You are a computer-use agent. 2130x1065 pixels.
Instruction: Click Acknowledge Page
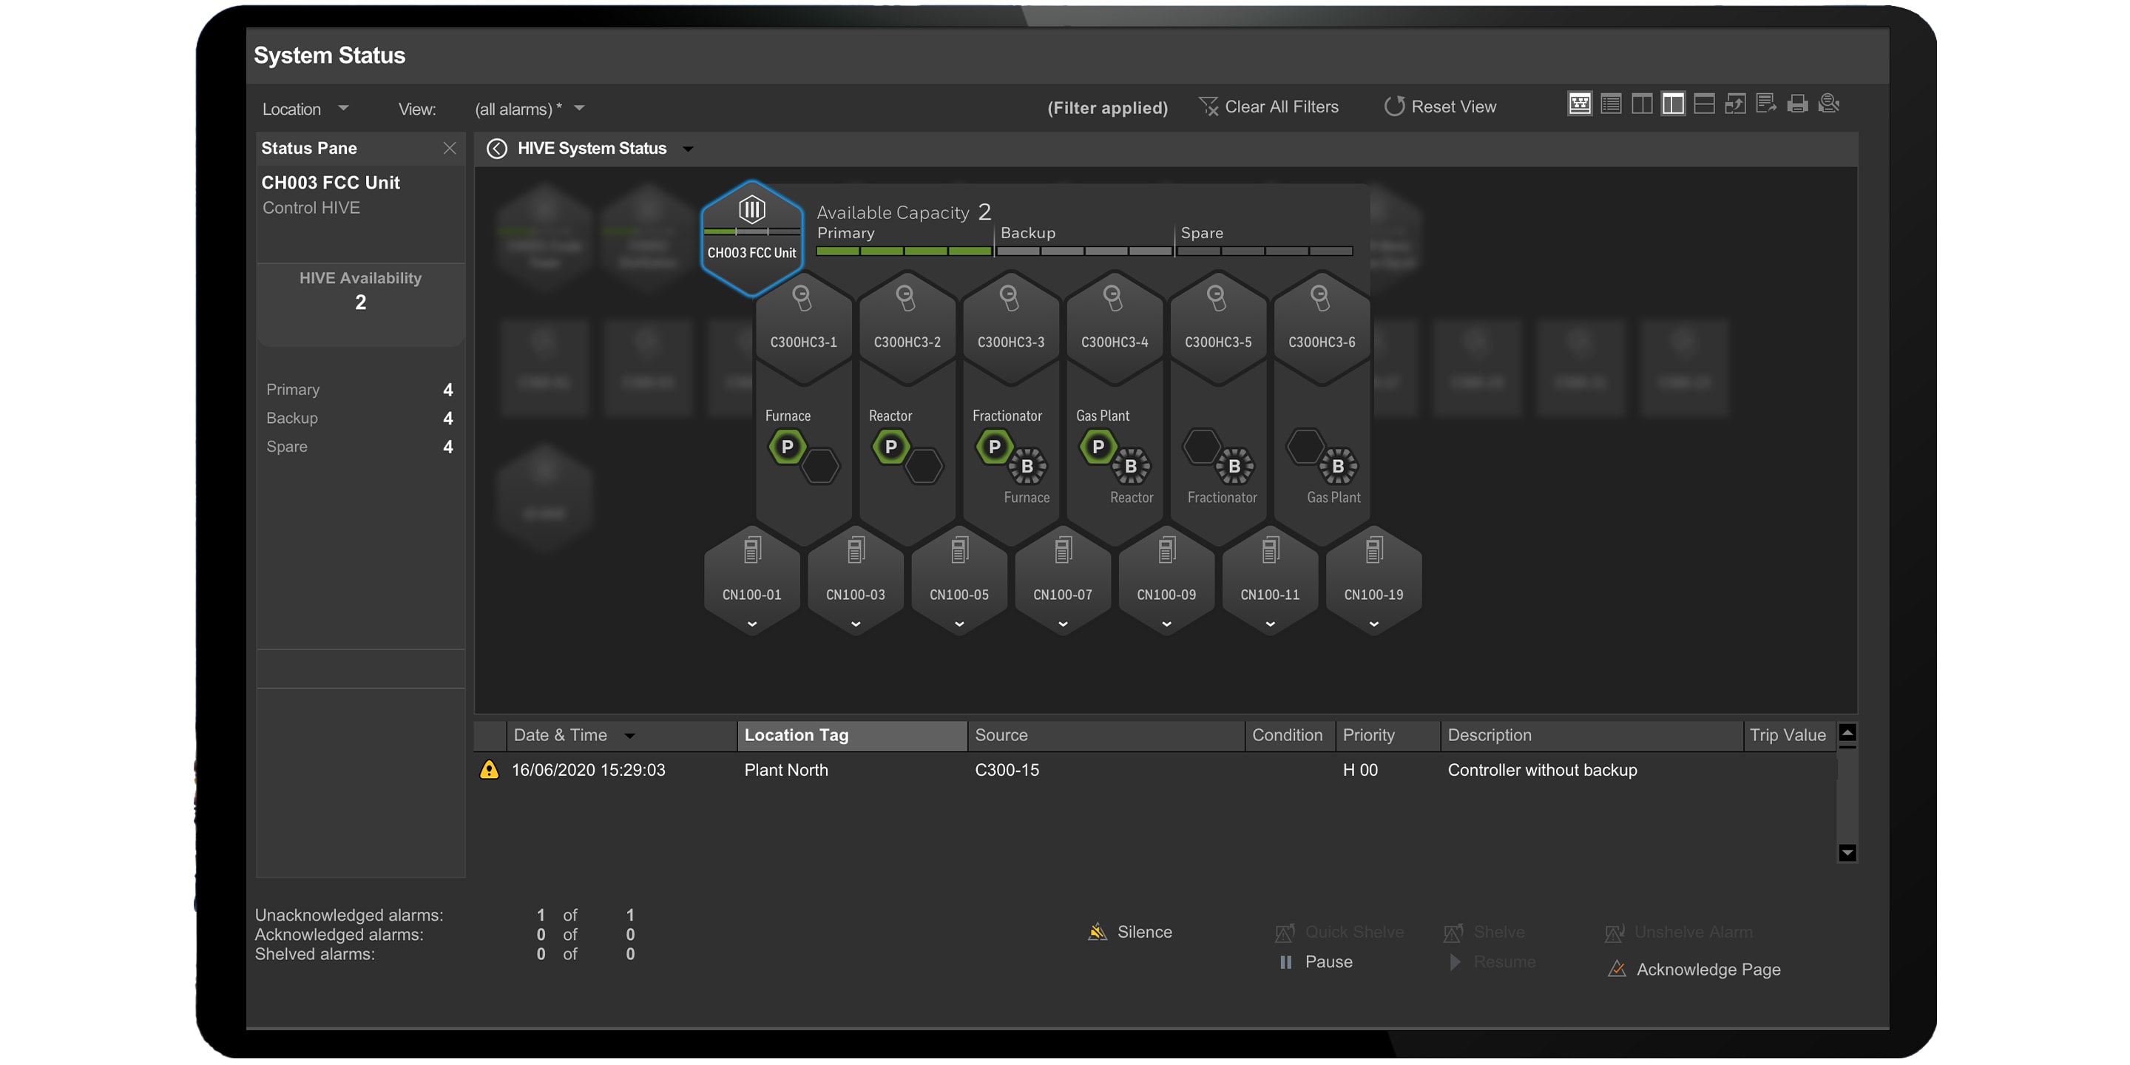[x=1708, y=969]
